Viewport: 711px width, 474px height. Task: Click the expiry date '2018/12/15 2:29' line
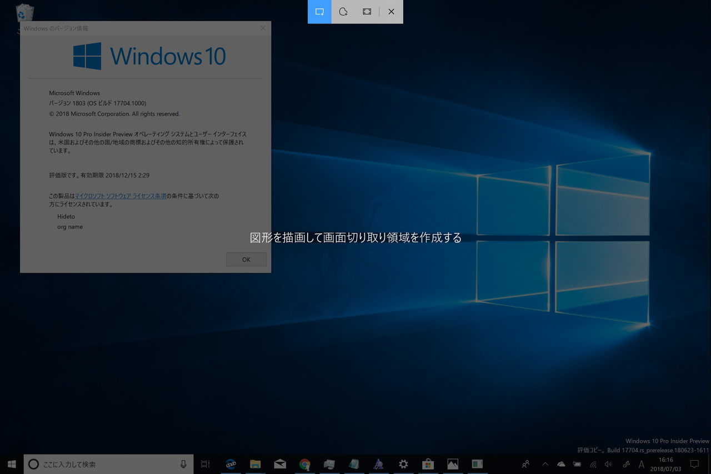pos(99,175)
